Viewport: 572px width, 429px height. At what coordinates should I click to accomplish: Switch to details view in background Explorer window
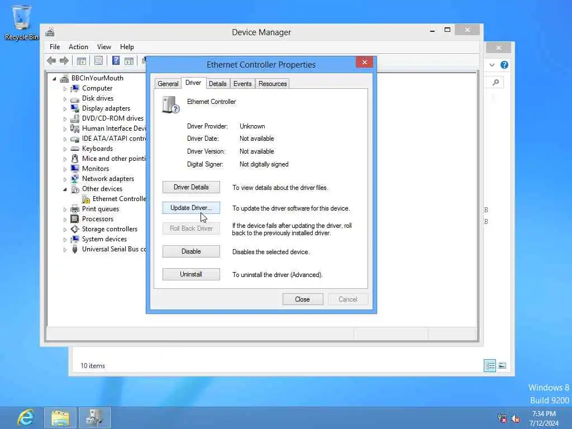(490, 365)
